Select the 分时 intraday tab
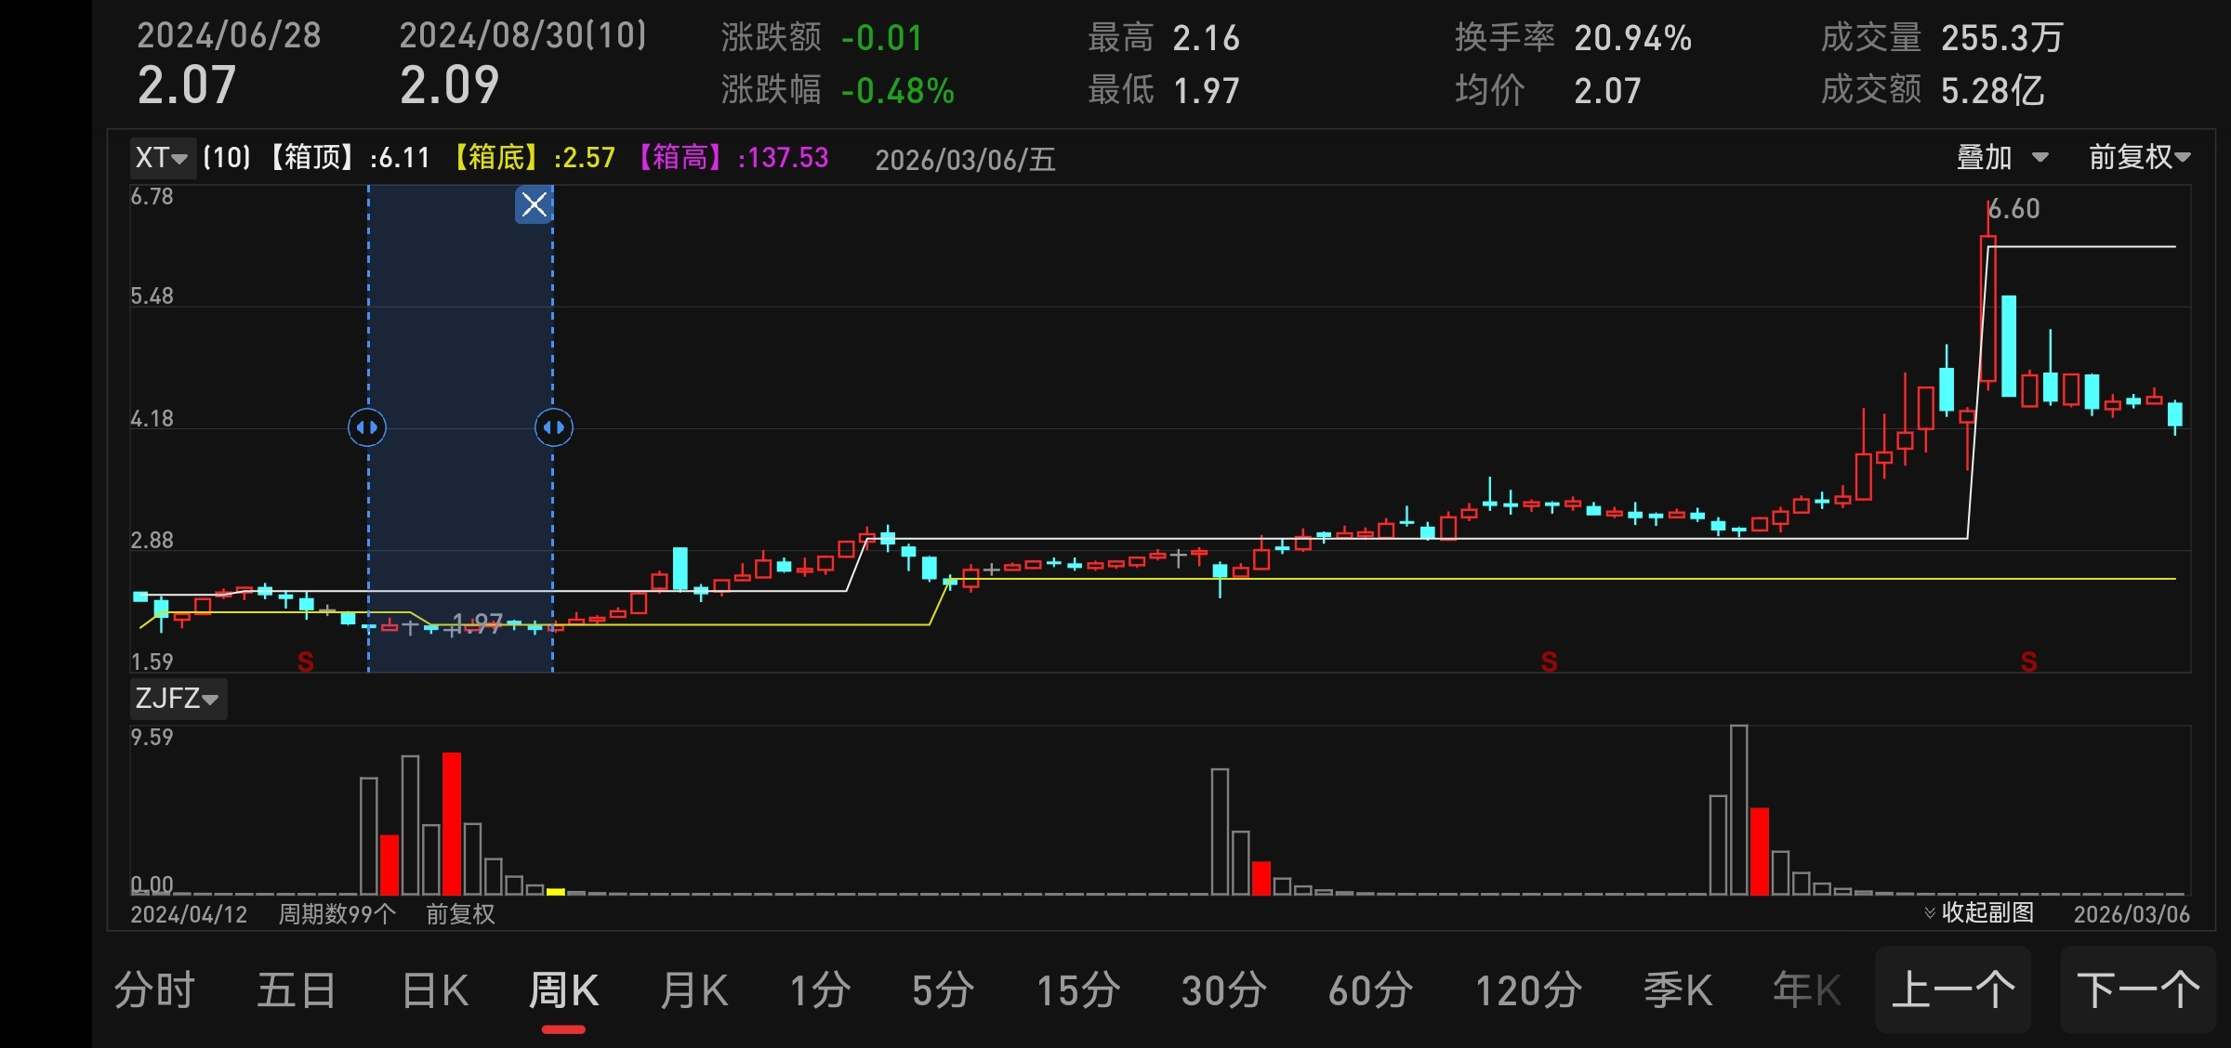 (x=154, y=990)
